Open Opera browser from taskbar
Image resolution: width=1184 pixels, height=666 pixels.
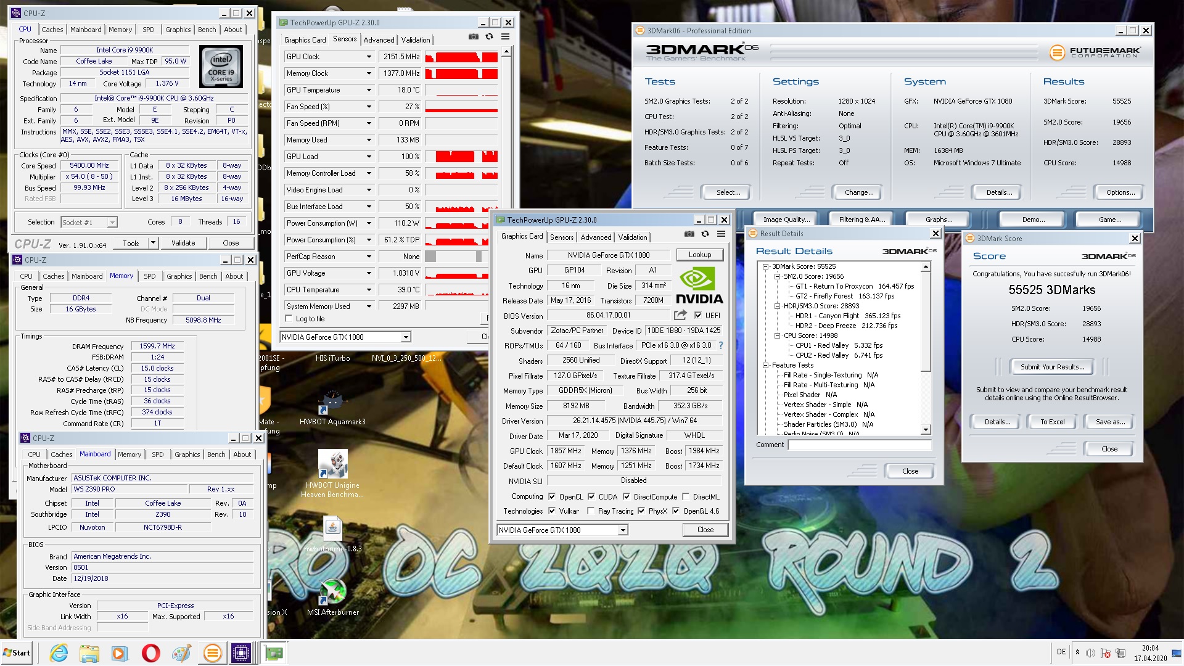pos(150,653)
